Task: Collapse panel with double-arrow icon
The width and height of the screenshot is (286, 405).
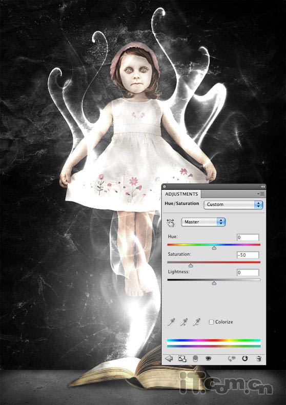Action: [x=263, y=186]
